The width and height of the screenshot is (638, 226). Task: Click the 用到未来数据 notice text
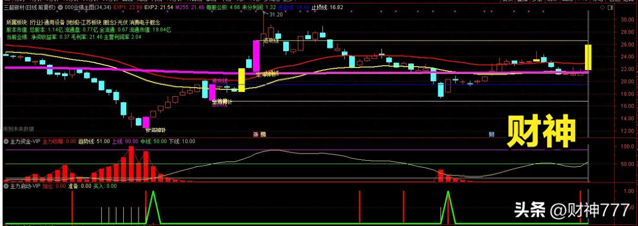(x=19, y=129)
